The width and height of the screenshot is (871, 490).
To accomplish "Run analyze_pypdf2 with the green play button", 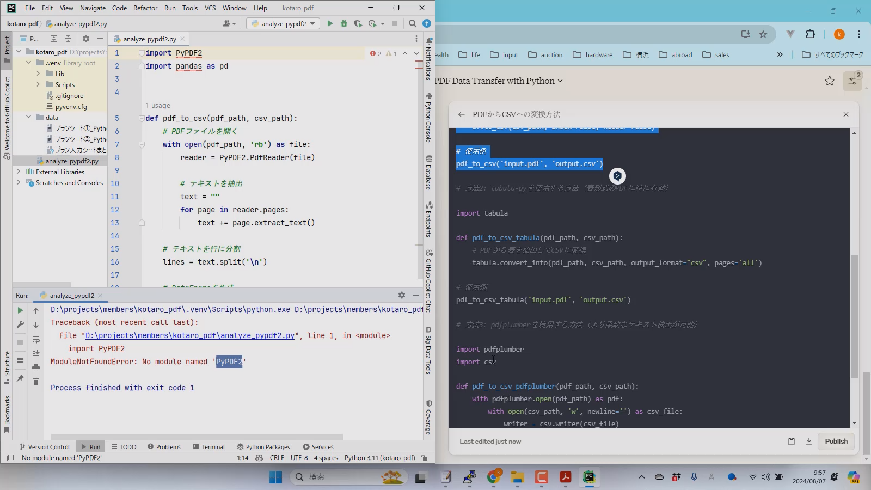I will 330,23.
